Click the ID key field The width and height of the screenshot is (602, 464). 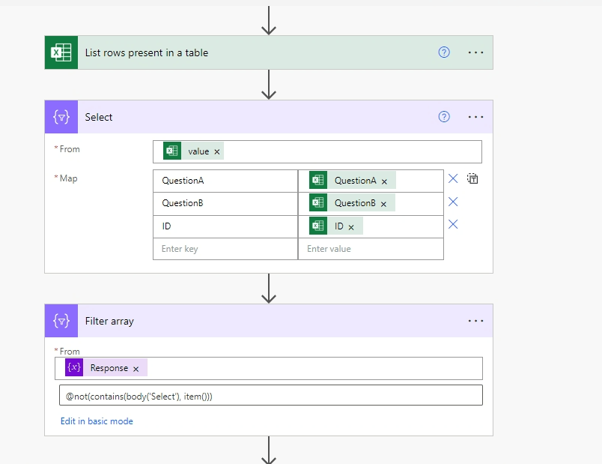[225, 226]
